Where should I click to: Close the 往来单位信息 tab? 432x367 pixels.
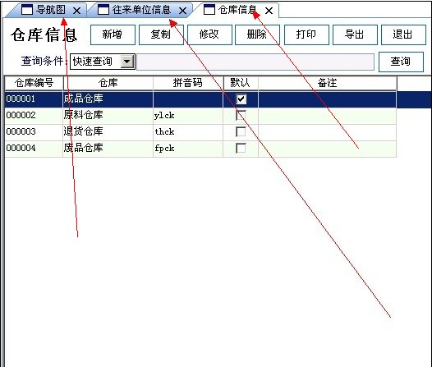click(182, 11)
